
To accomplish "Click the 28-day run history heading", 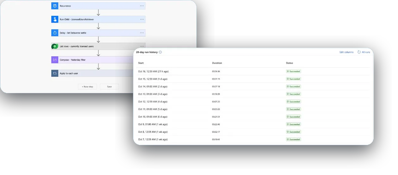I will (x=147, y=52).
